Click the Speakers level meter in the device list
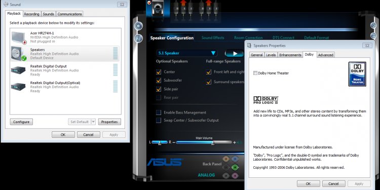 click(116, 54)
